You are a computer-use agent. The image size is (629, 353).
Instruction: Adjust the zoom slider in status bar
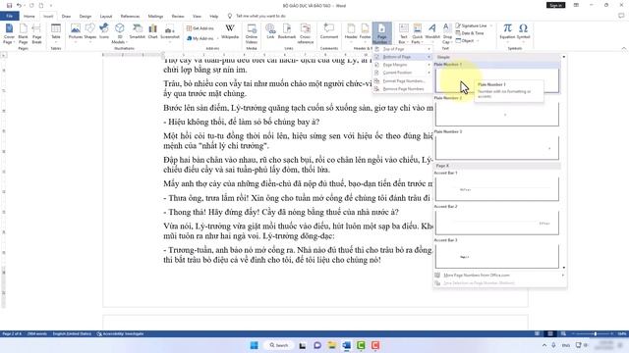point(595,333)
